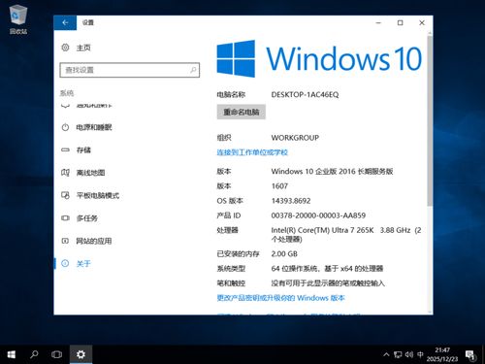Select the 离线地图 map icon
The image size is (485, 364).
pyautogui.click(x=65, y=173)
